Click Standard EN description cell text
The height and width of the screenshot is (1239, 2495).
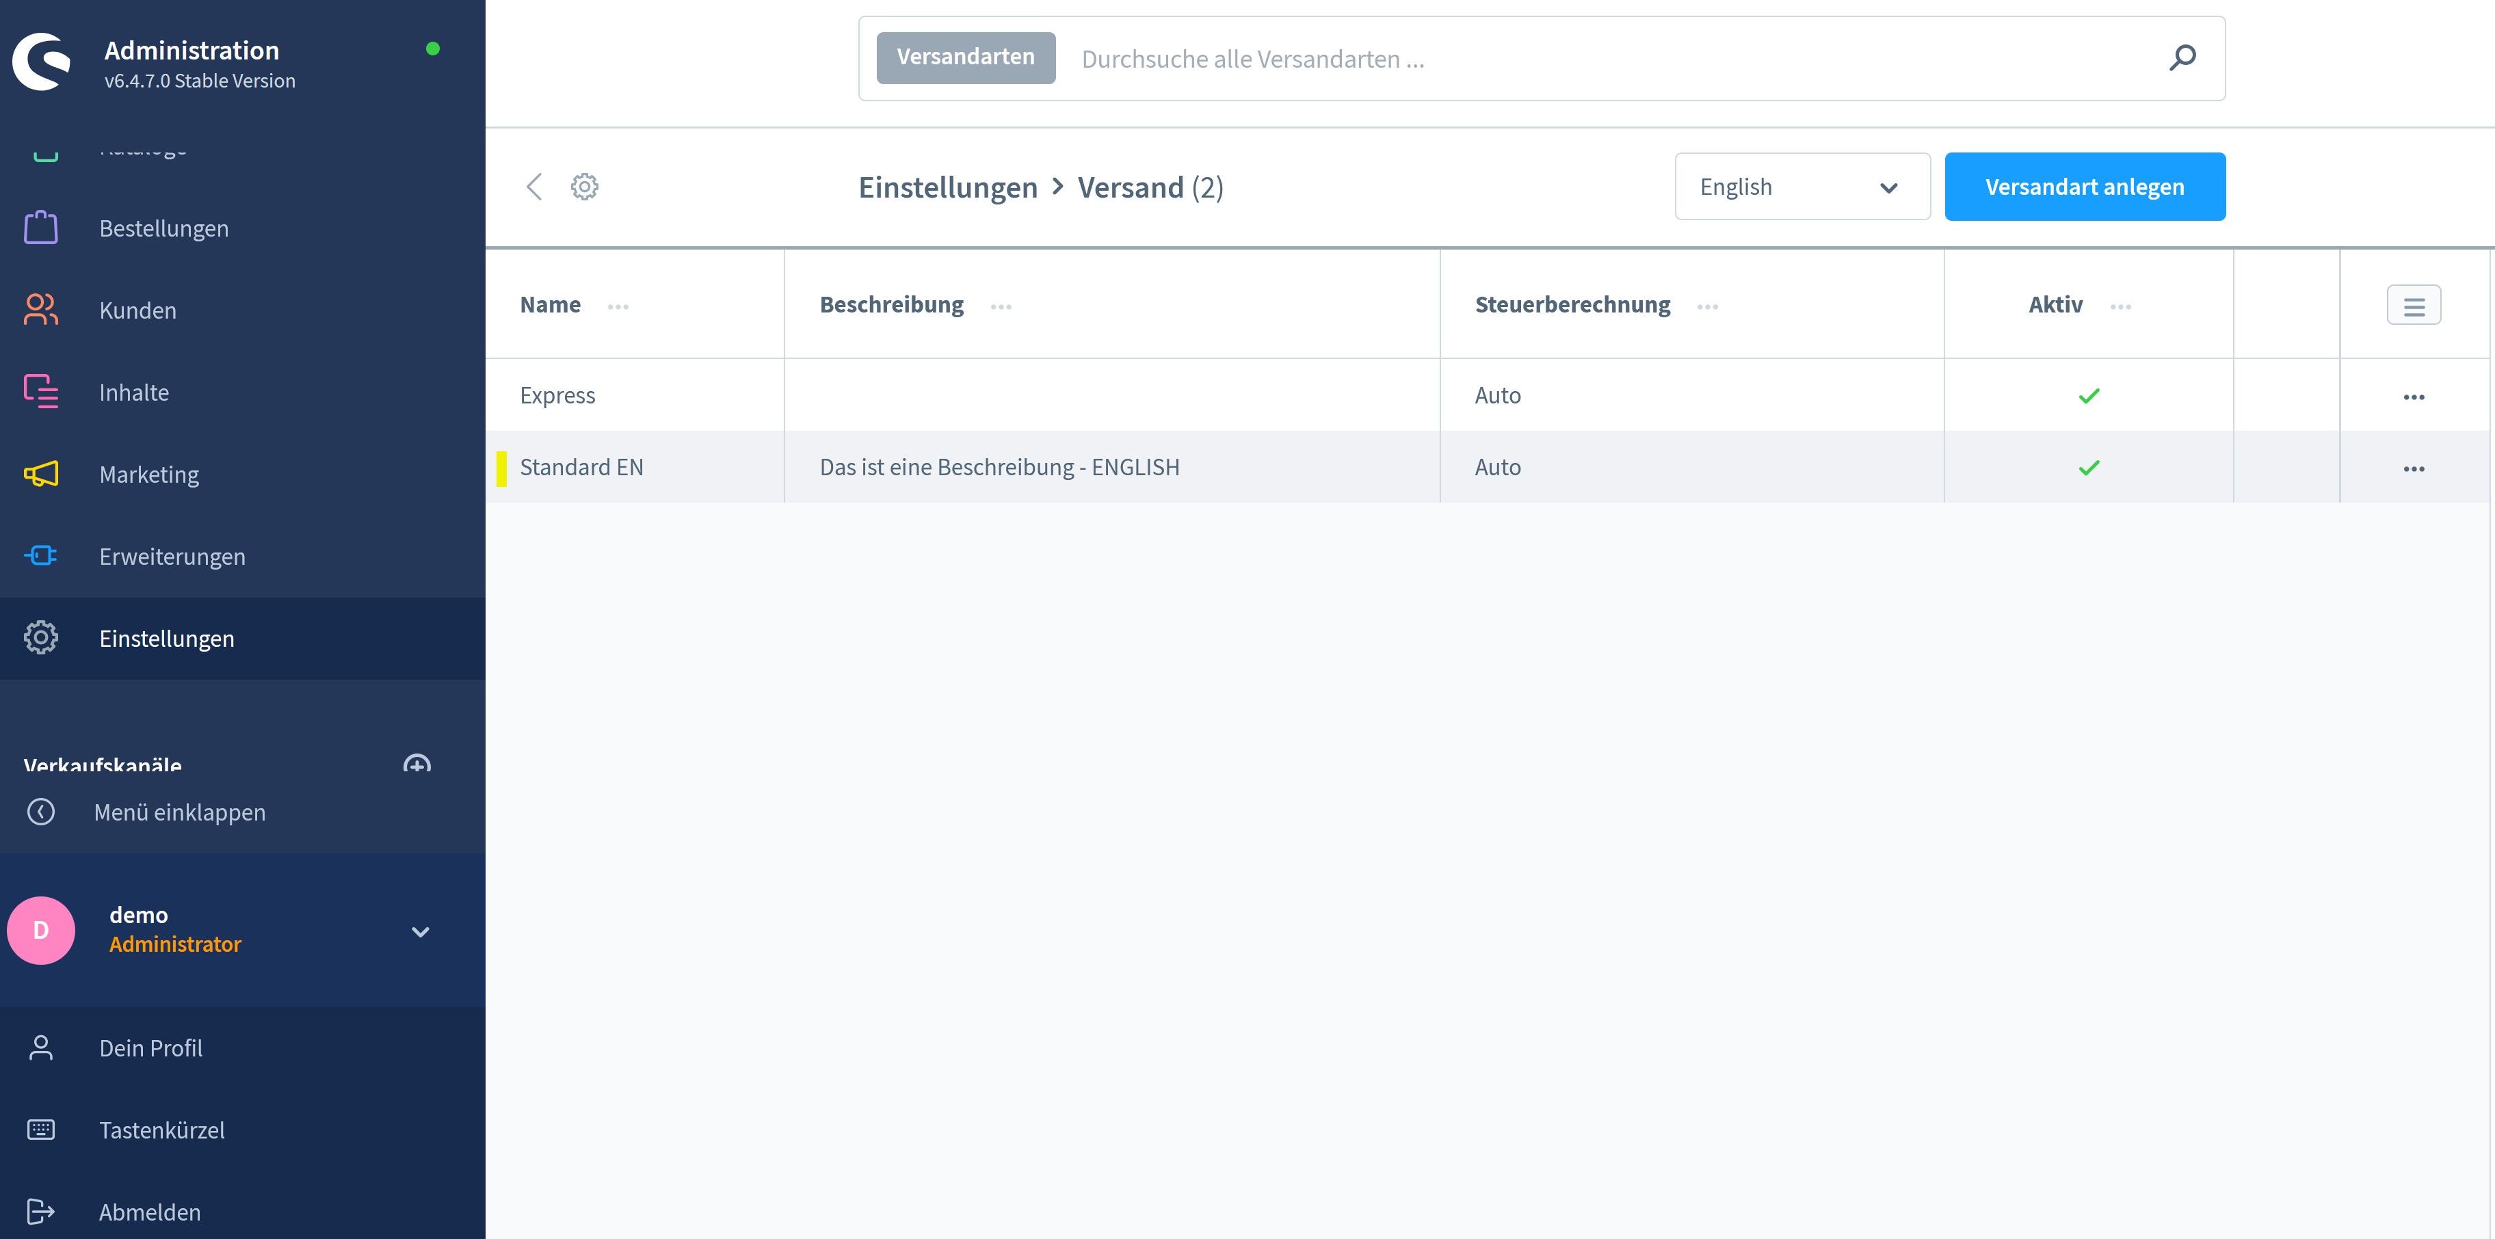click(999, 466)
